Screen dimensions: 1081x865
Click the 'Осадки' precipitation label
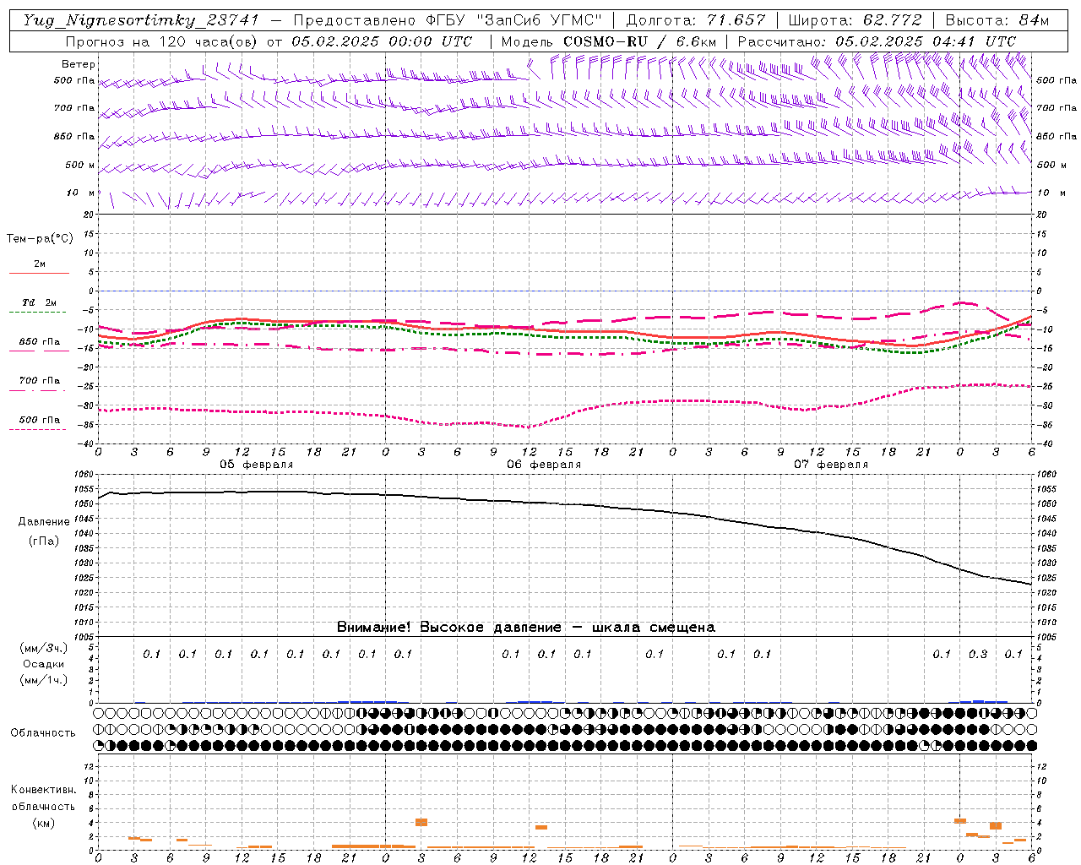click(44, 664)
